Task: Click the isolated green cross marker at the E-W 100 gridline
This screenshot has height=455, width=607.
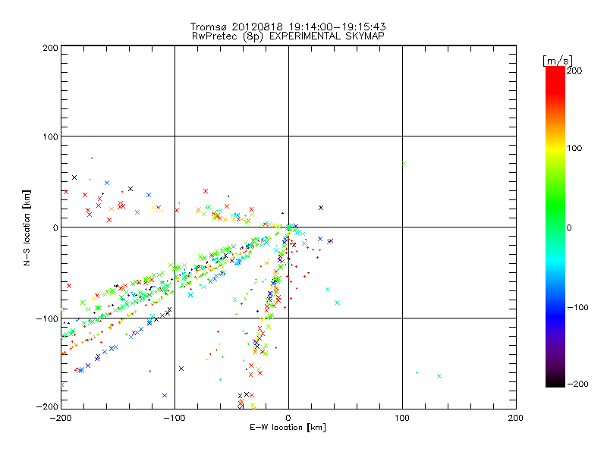Action: (x=404, y=163)
